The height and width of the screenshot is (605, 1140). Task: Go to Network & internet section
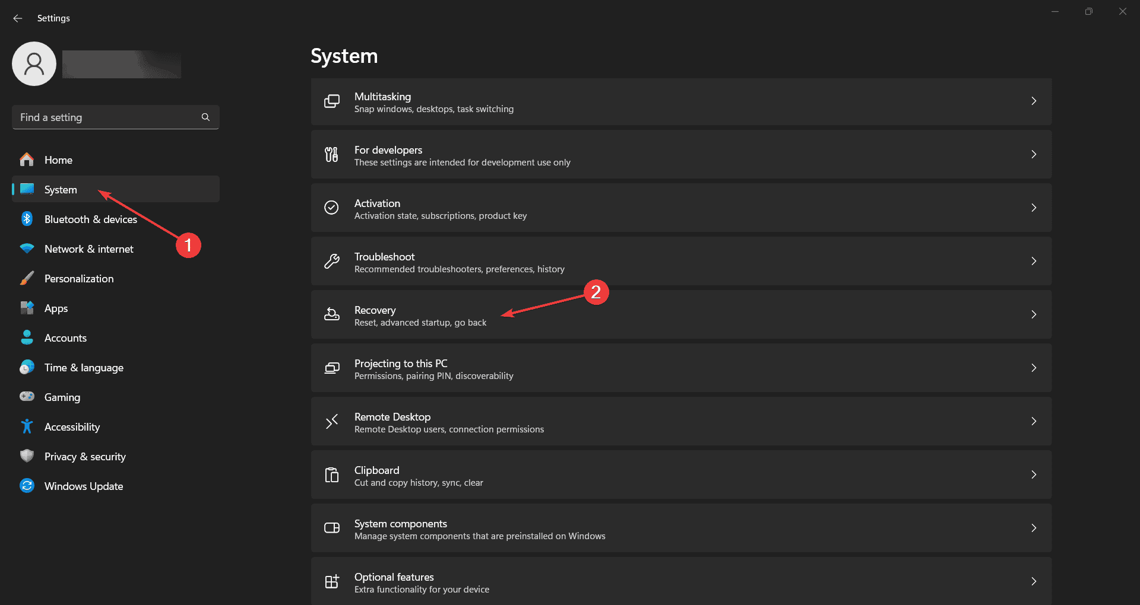(x=89, y=249)
